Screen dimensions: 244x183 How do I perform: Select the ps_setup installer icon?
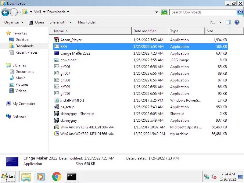point(57,107)
